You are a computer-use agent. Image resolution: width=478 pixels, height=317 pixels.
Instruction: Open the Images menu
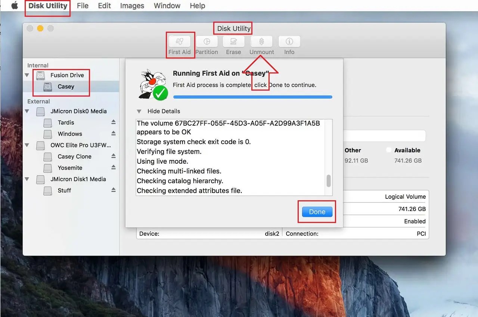(x=132, y=6)
